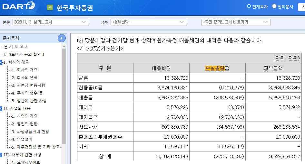Click total (273,718,292) in 합계 row
305x164 pixels.
click(229, 156)
